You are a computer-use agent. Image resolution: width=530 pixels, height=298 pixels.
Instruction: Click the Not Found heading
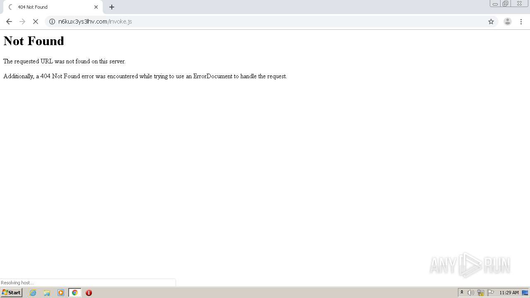click(34, 41)
